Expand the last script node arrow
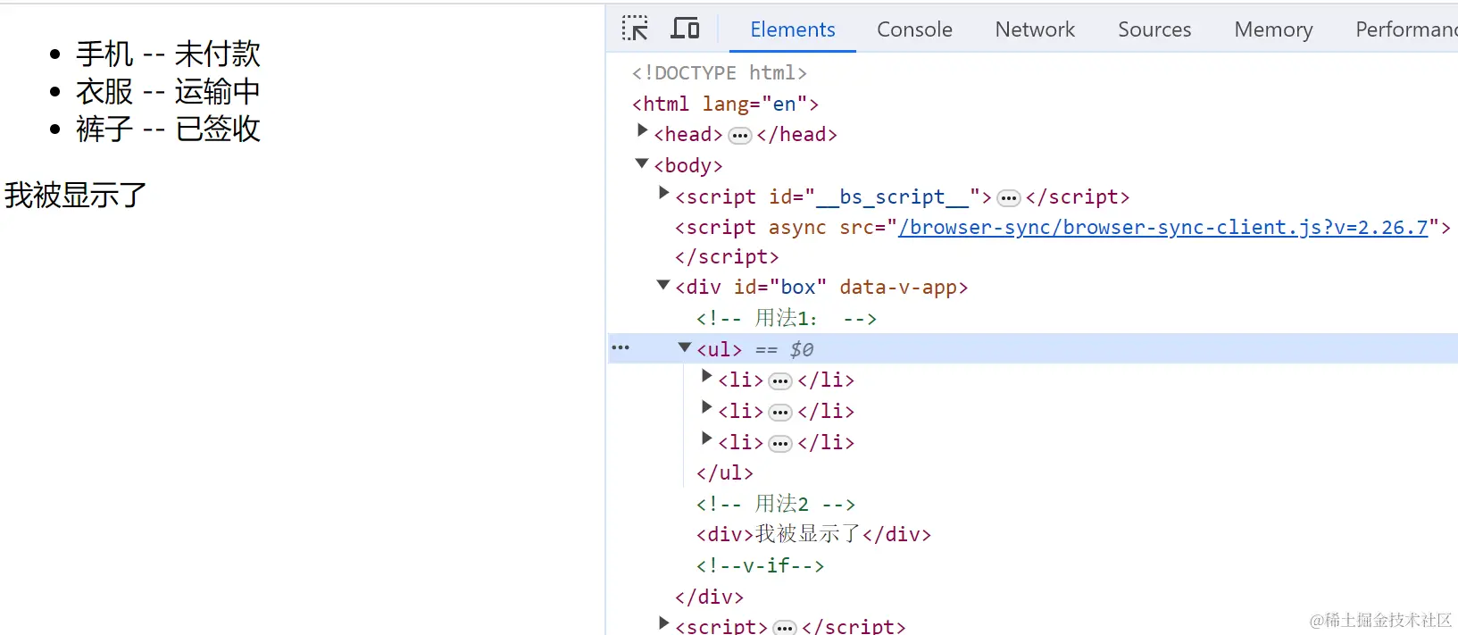1458x635 pixels. pos(663,622)
